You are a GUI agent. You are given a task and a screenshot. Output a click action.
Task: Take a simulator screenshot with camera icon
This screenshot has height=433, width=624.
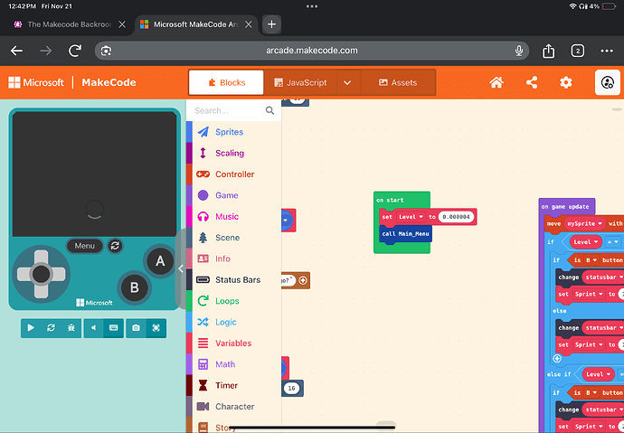pos(136,328)
